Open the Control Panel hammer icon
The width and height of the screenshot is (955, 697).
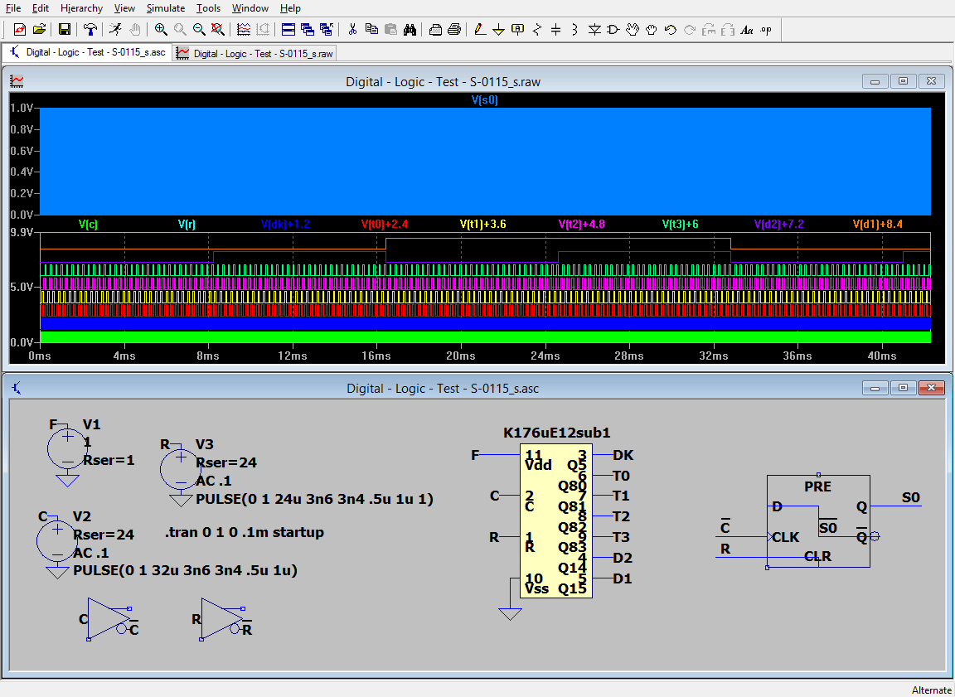pyautogui.click(x=90, y=30)
